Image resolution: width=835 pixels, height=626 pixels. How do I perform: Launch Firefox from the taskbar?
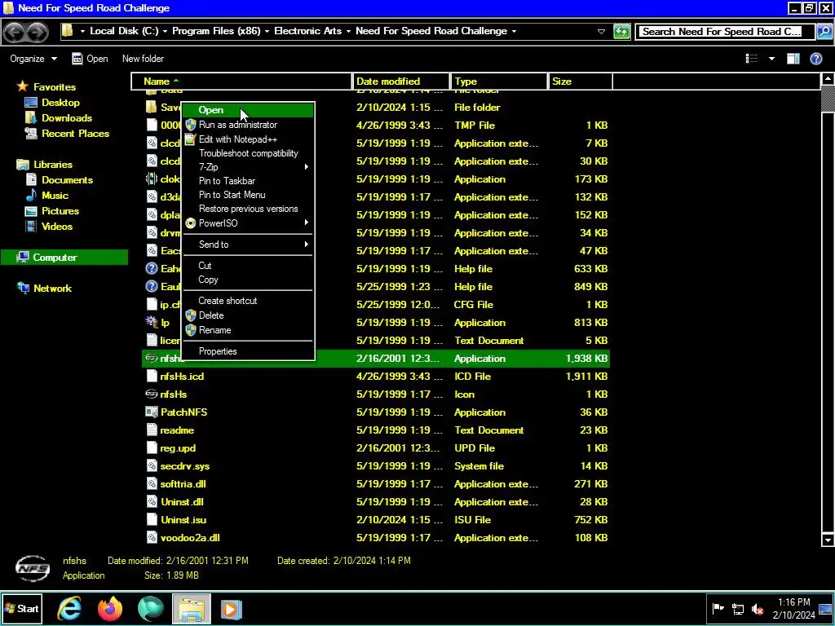(x=110, y=608)
